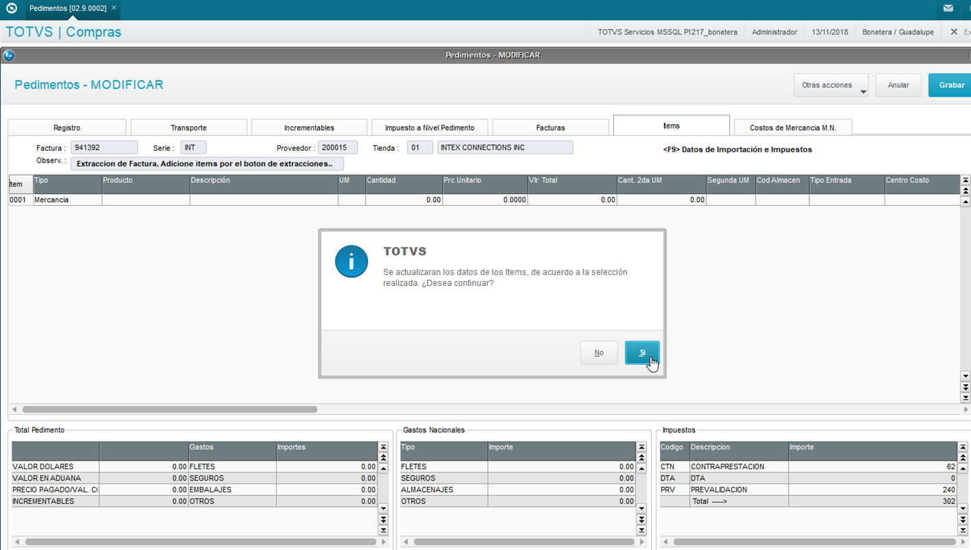Click the TOTVS logo icon in the top bar
Screen dimensions: 971x550
pyautogui.click(x=12, y=8)
